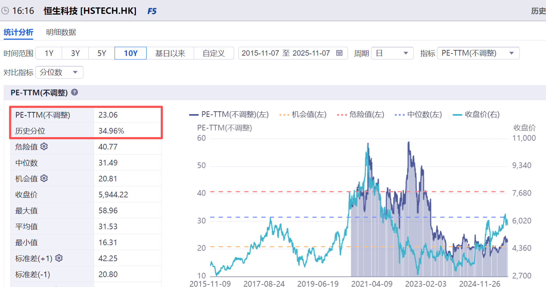Toggle the 中位数(左) legend line
Screen dimensions: 546x287
point(418,114)
